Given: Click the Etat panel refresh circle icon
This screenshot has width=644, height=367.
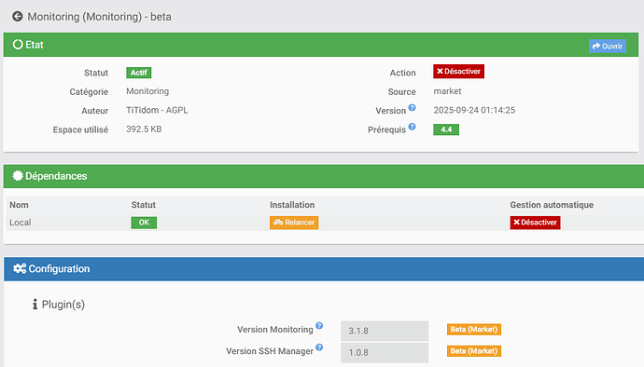Looking at the screenshot, I should pos(18,45).
